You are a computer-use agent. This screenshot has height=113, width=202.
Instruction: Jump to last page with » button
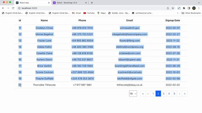pos(185,94)
